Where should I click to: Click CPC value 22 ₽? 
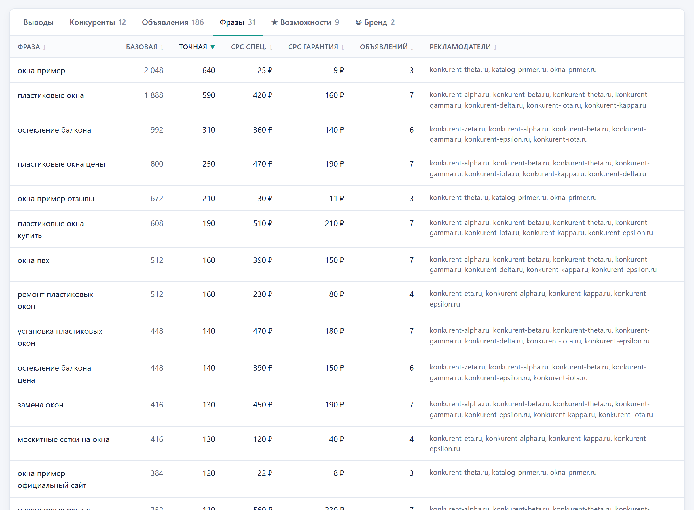[265, 473]
